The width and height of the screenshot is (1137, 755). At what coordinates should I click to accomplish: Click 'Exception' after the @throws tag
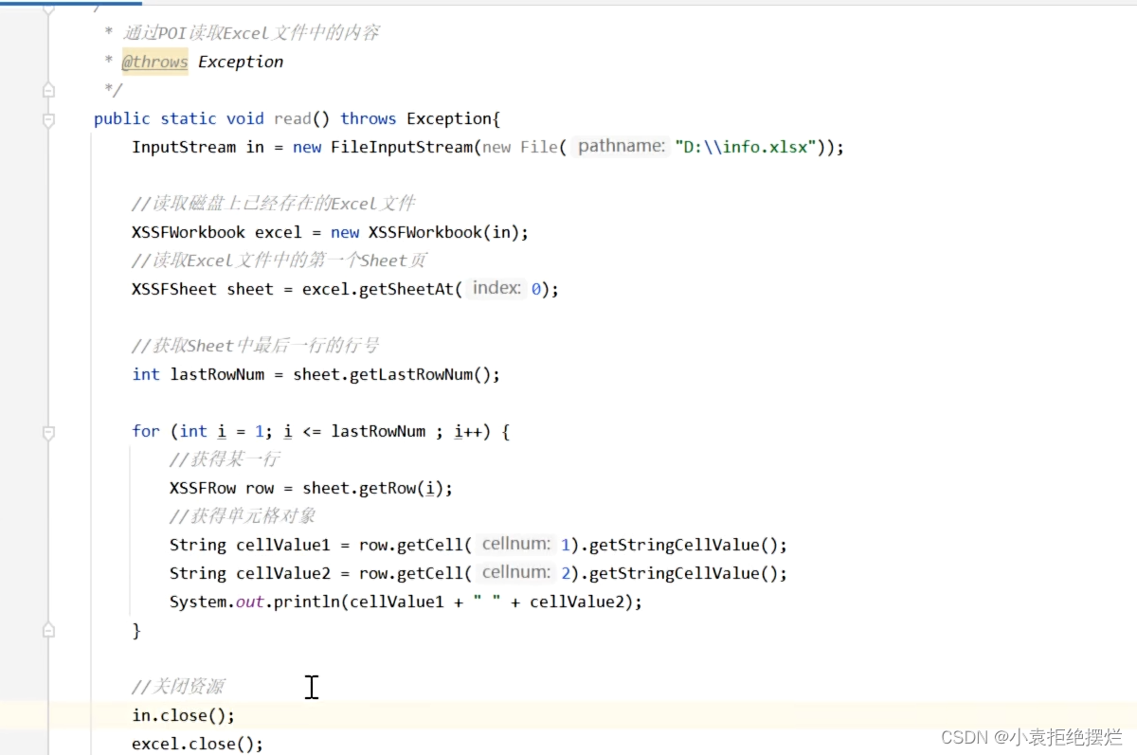click(241, 62)
